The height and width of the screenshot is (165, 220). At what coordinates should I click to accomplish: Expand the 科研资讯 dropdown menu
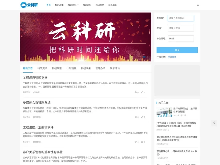point(73,5)
